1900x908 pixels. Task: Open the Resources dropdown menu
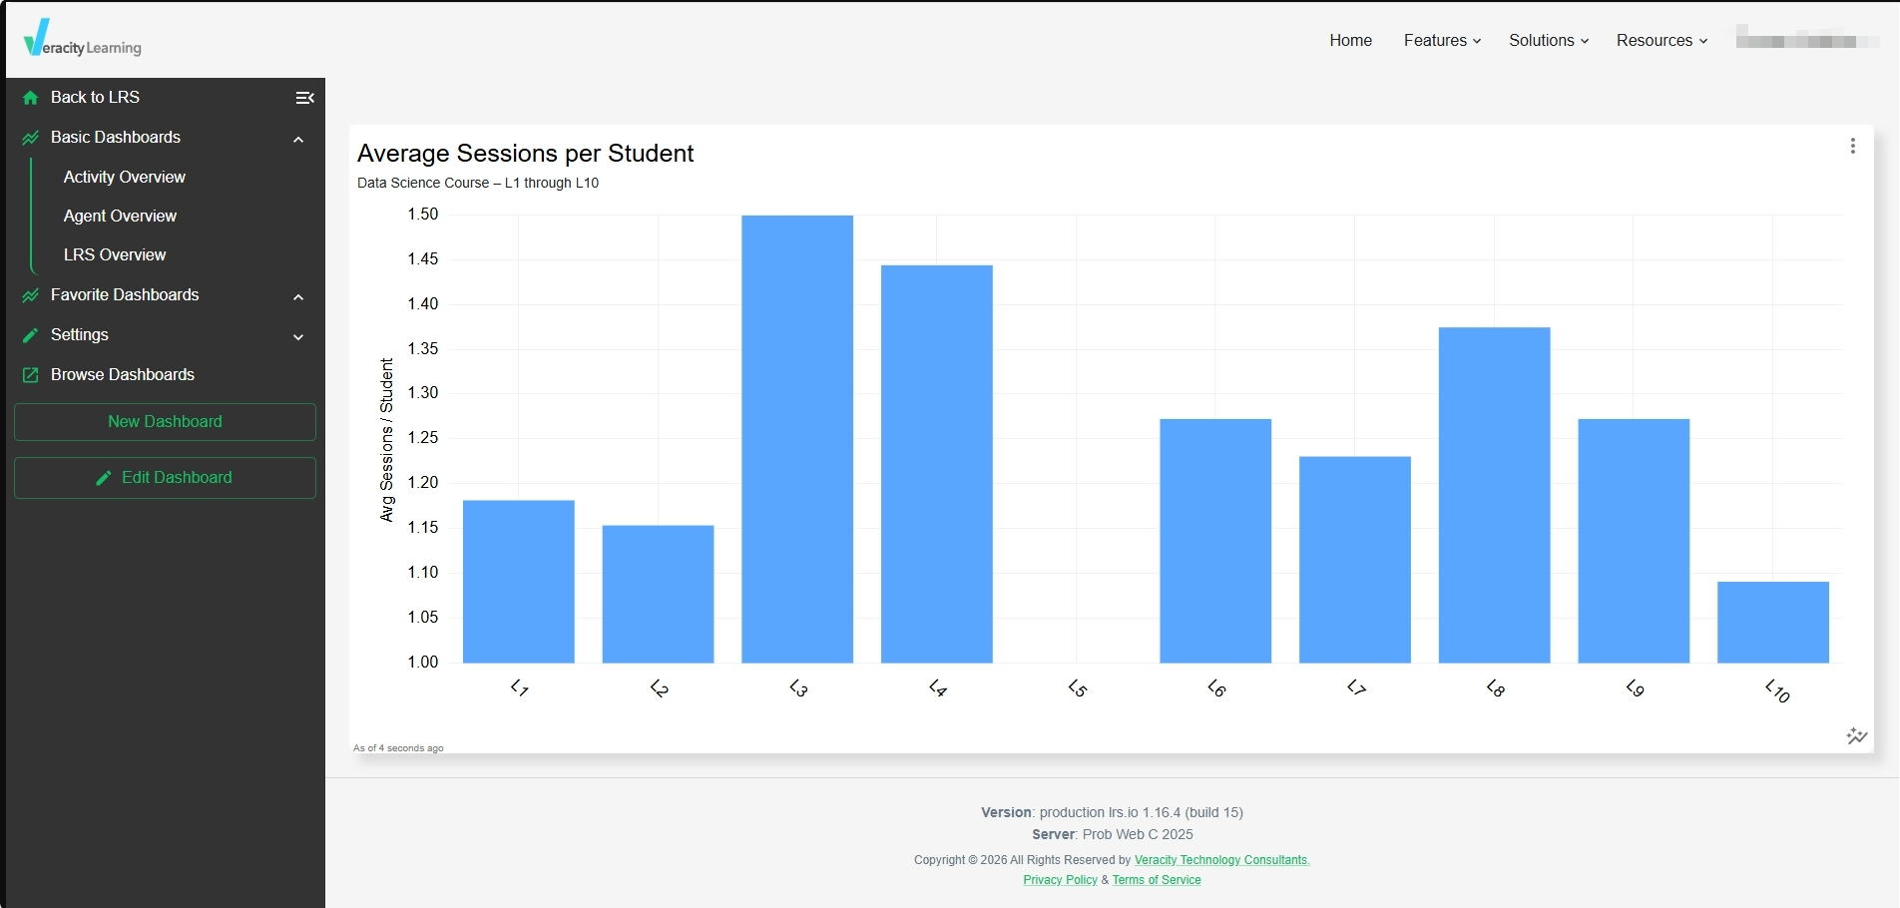point(1662,41)
